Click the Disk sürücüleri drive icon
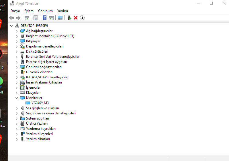 coord(22,52)
